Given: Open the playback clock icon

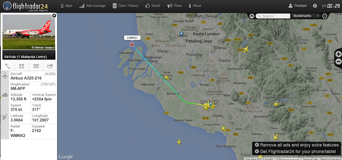Looking at the screenshot, I should click(324, 16).
